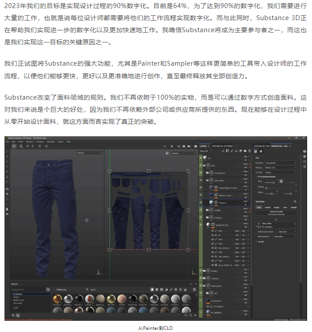Viewport: 312px width, 332px height.
Task: Open the File menu in Substance Painter
Action: point(7,142)
